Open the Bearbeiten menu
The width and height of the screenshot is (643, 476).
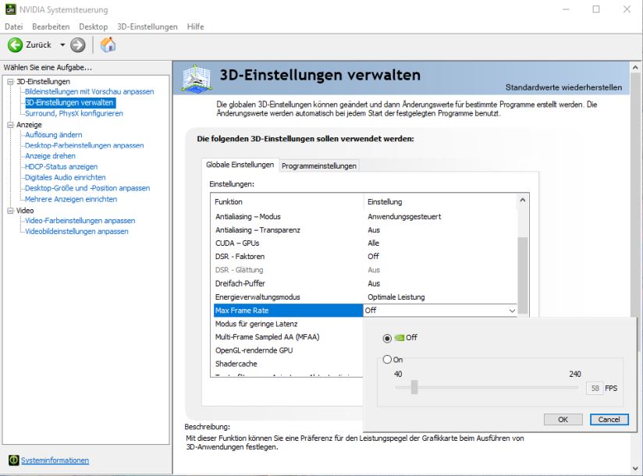click(51, 27)
